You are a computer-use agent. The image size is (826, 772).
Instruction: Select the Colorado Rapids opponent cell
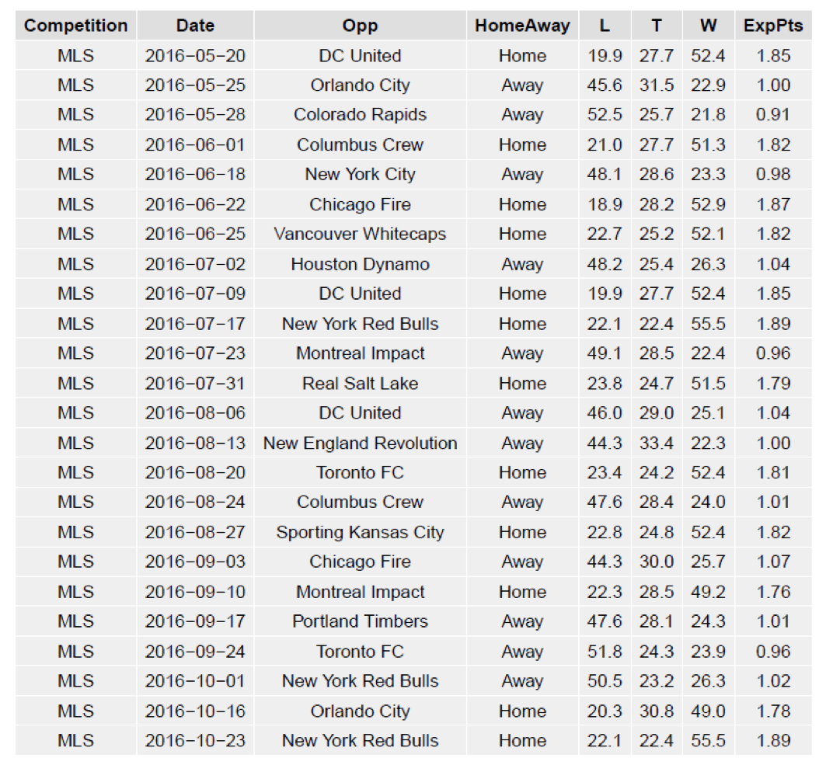coord(360,115)
